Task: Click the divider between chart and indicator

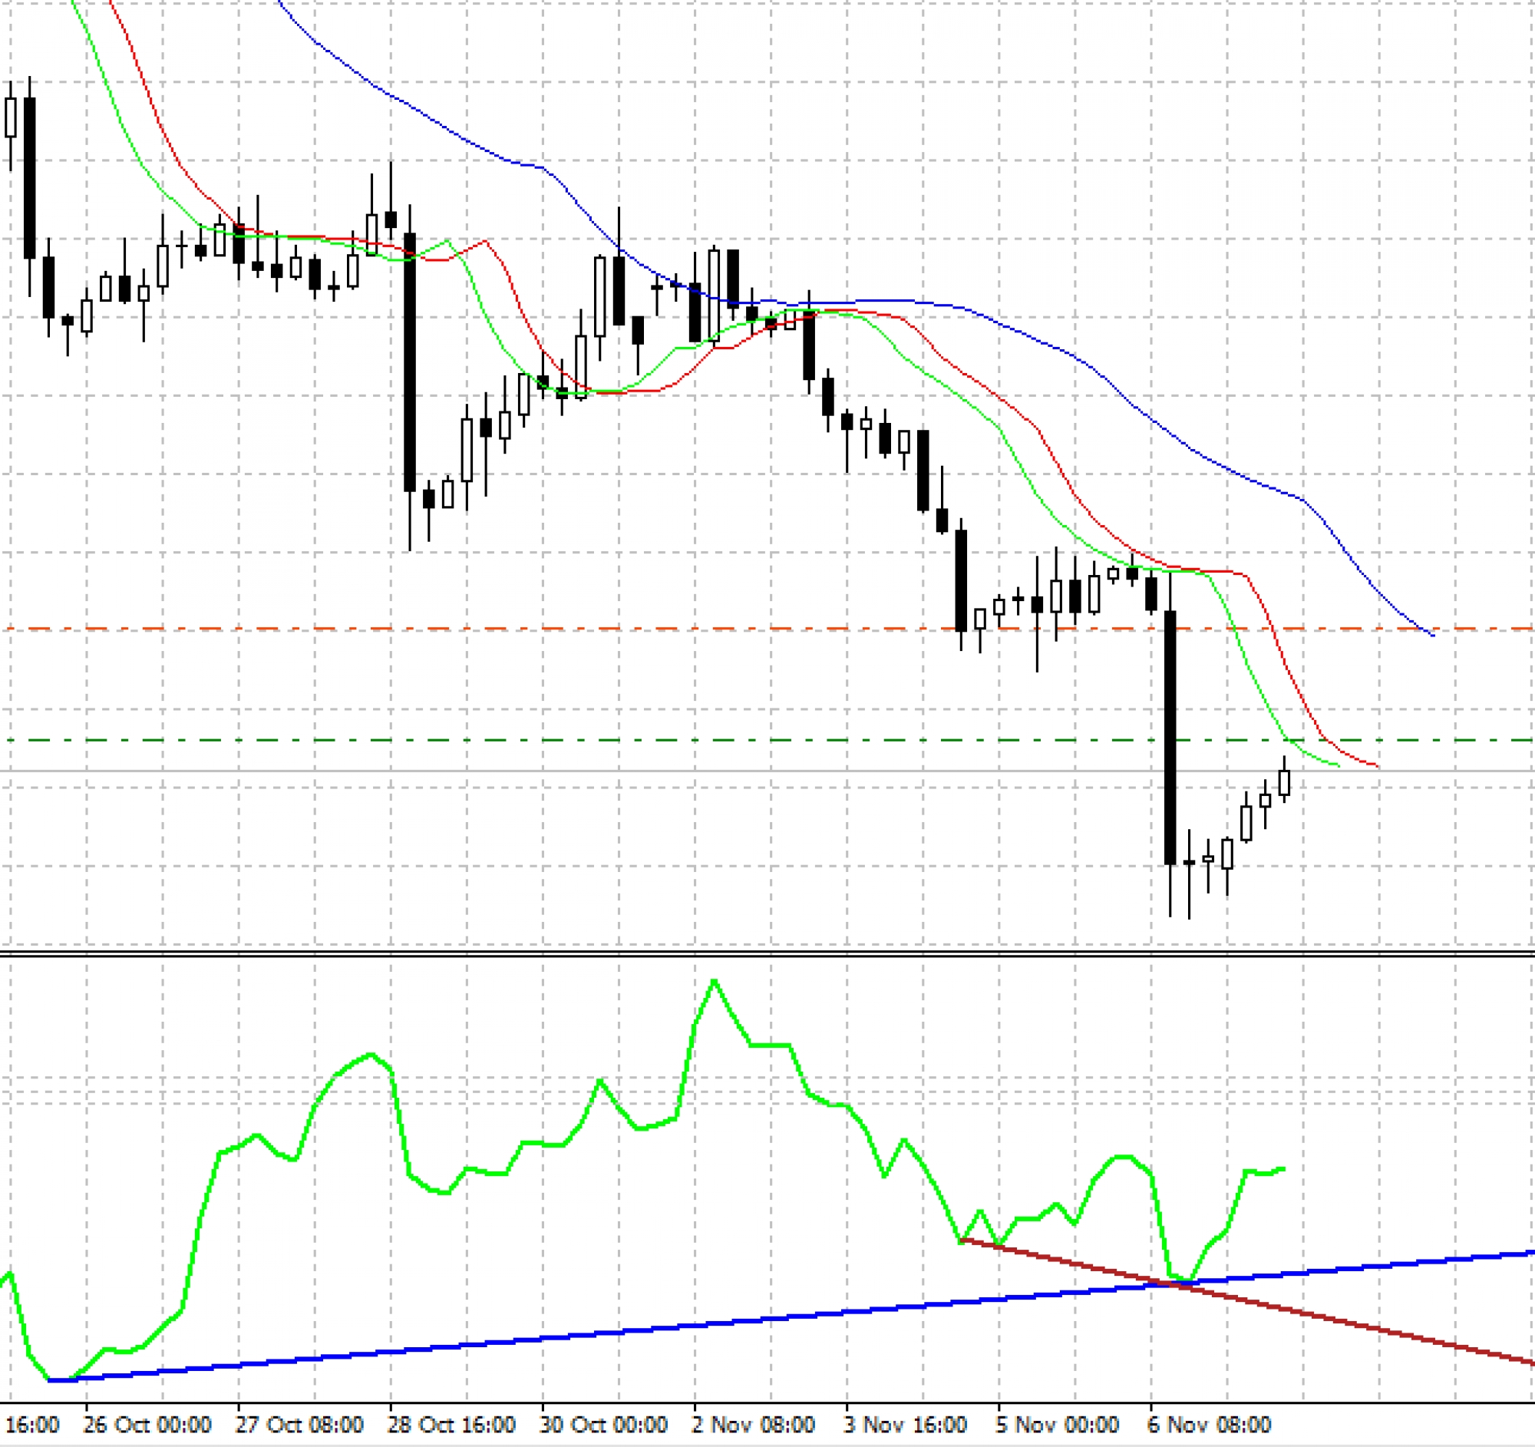Action: pyautogui.click(x=767, y=954)
